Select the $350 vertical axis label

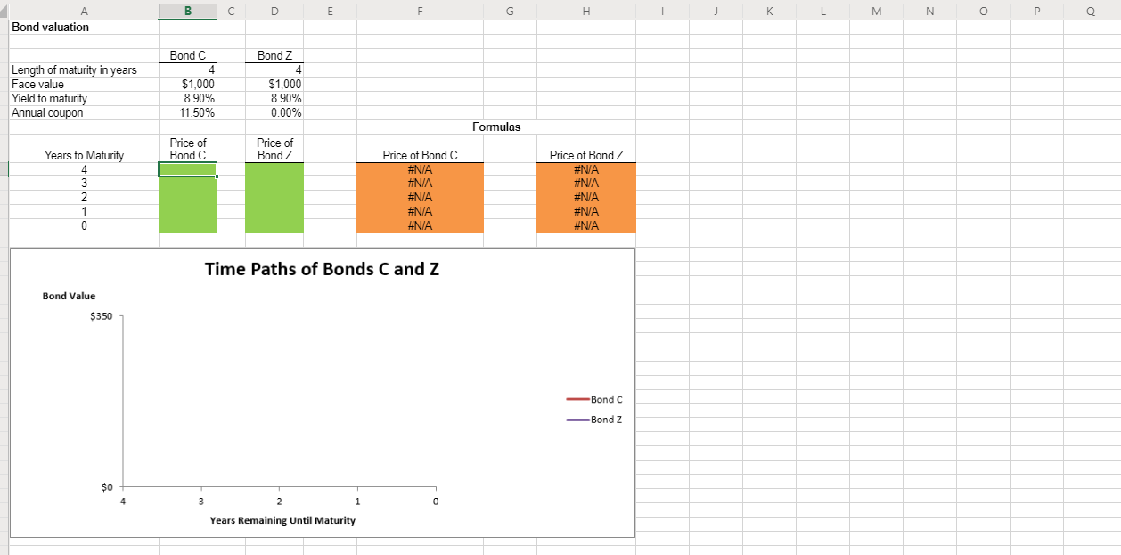(99, 315)
